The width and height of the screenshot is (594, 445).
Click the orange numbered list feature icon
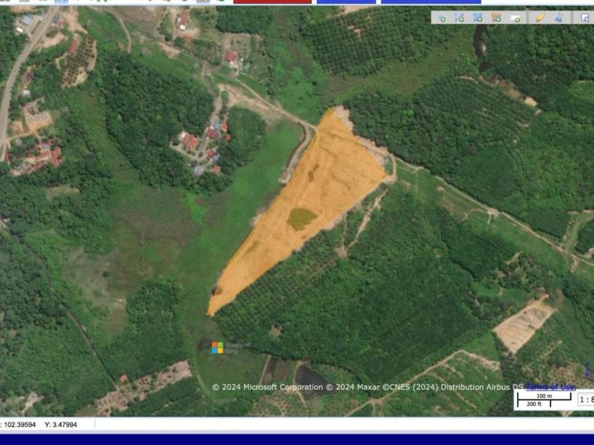click(x=496, y=18)
